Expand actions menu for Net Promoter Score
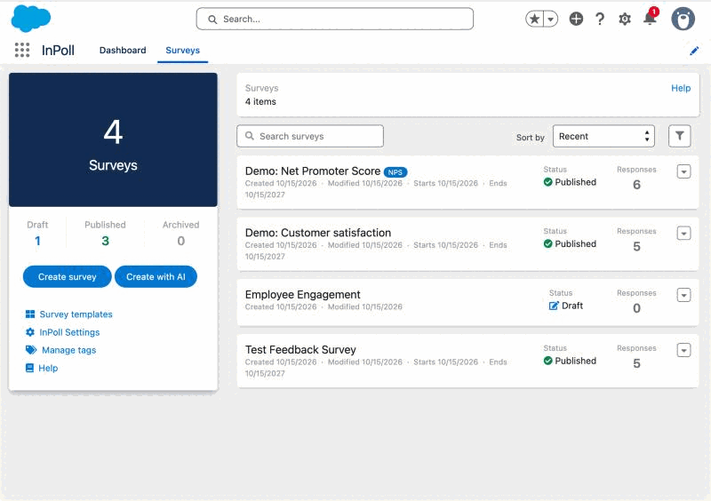Screen dimensions: 711x501 tap(683, 171)
